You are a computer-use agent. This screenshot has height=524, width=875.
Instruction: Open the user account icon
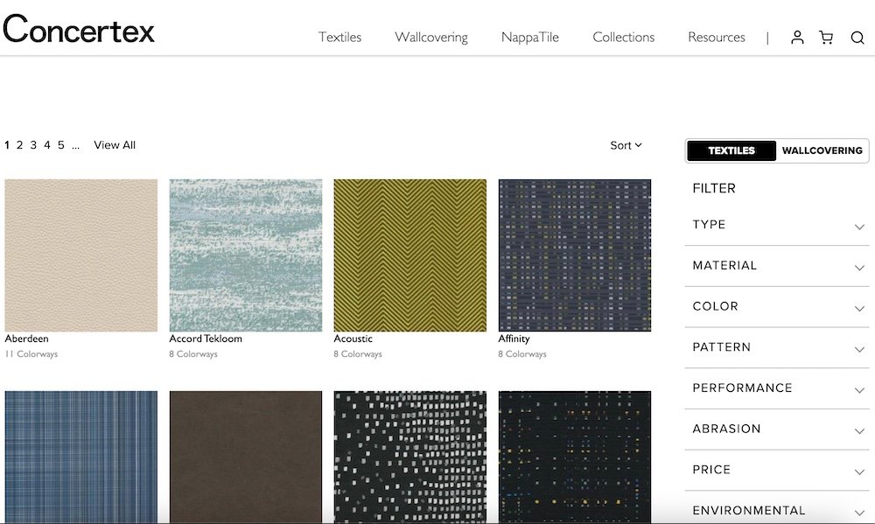[797, 38]
